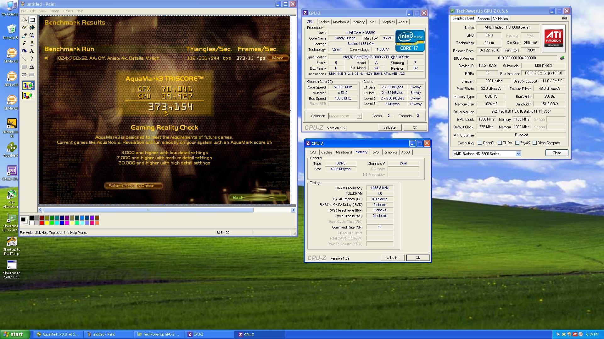Viewport: 604px width, 339px height.
Task: Select the Curve tool in Paint
Action: tap(32, 59)
